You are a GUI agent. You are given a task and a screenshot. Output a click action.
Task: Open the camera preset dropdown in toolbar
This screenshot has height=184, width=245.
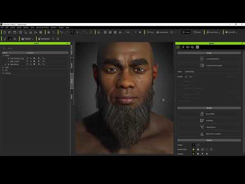tap(131, 32)
